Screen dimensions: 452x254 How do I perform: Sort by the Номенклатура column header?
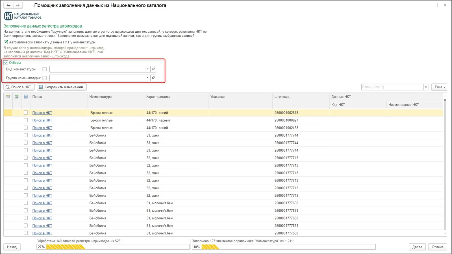(116, 101)
